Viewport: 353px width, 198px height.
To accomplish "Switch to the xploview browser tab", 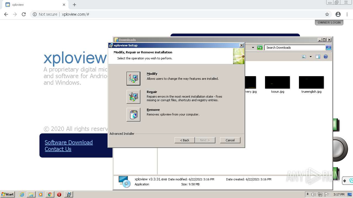I will (35, 5).
